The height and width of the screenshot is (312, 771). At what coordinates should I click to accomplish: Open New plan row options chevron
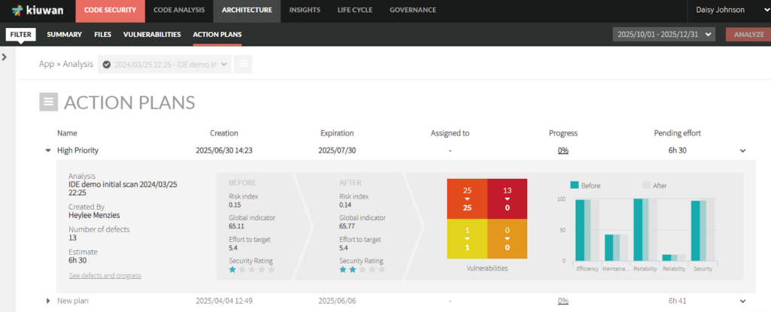coord(743,301)
